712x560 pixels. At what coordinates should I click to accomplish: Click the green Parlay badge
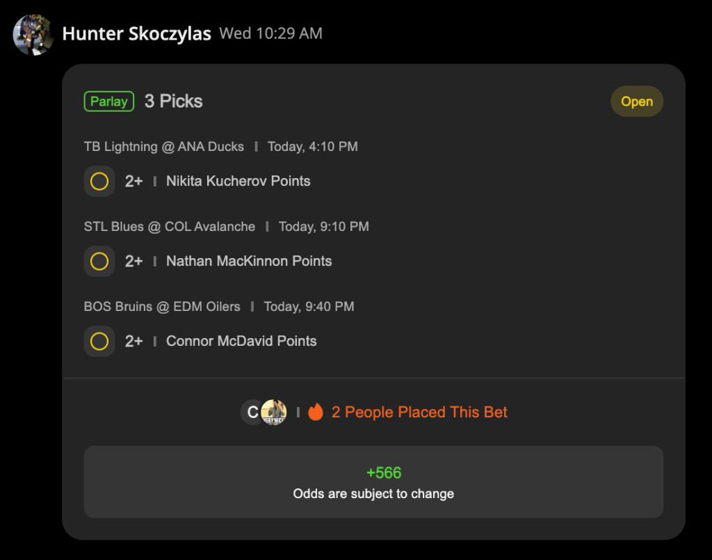[109, 102]
